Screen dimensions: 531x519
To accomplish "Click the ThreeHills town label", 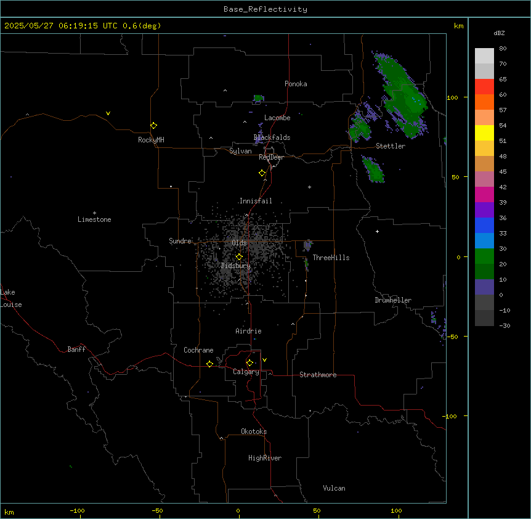I will point(331,258).
